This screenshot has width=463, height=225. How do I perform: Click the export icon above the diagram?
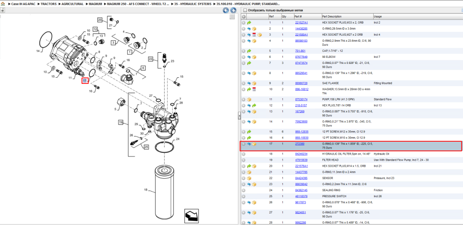pyautogui.click(x=2, y=10)
